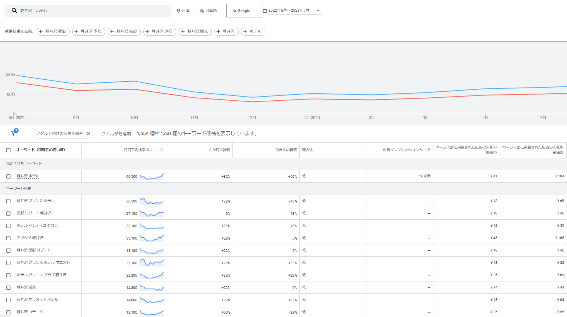The width and height of the screenshot is (567, 317).
Task: Sort by 月間平均検索ボリューム column
Action: [x=144, y=150]
